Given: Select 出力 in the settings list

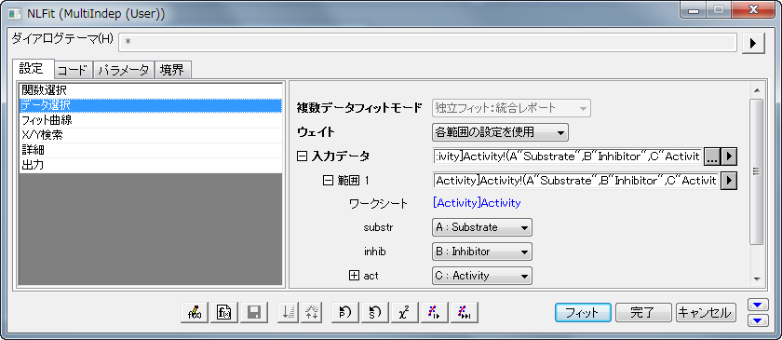Looking at the screenshot, I should coord(151,165).
